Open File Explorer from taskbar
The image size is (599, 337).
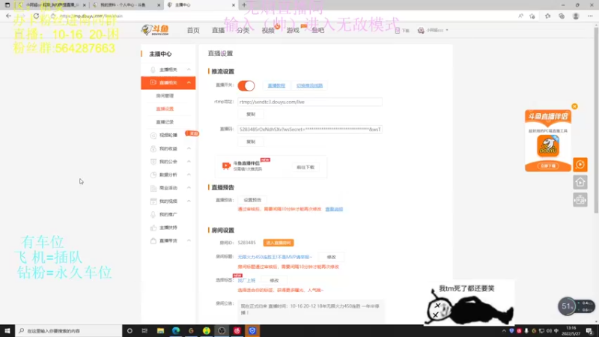(x=160, y=331)
